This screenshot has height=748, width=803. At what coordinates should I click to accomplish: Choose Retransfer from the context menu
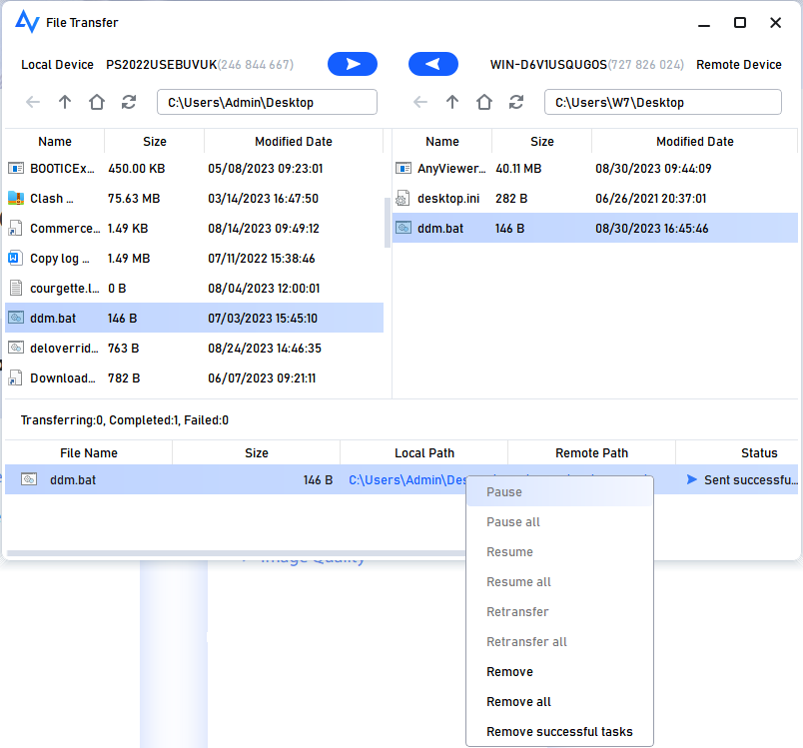coord(559,612)
